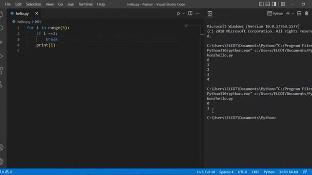Open Run and Debug in activity bar

[1, 56]
